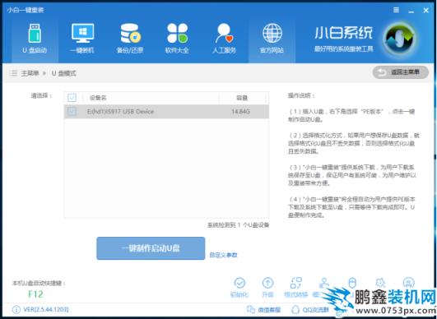Click the F12 hotkey text

pos(35,294)
